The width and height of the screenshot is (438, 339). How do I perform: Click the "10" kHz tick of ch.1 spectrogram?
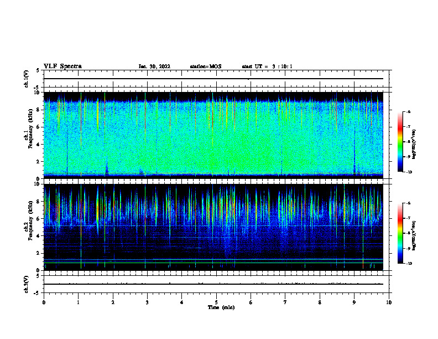(38, 93)
